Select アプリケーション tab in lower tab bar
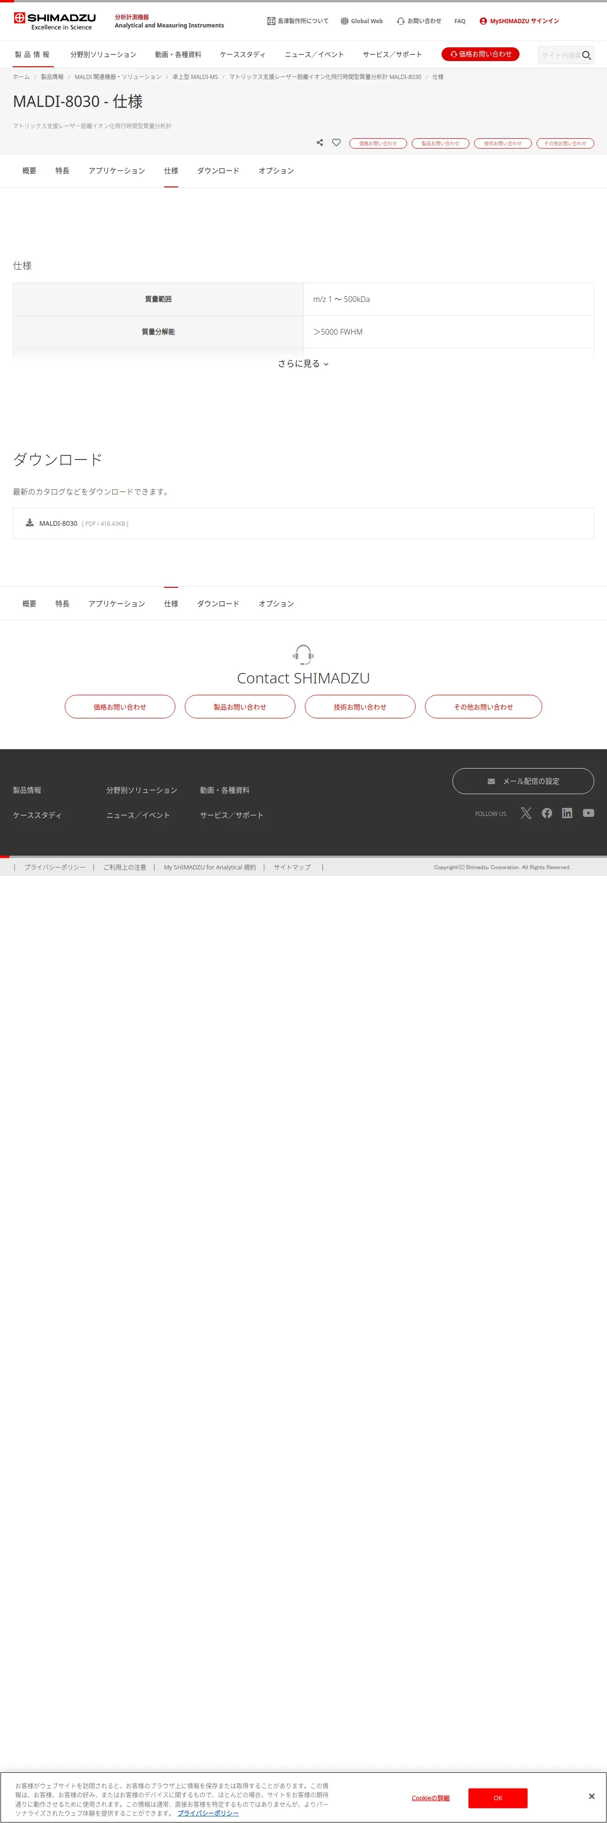 [x=117, y=604]
